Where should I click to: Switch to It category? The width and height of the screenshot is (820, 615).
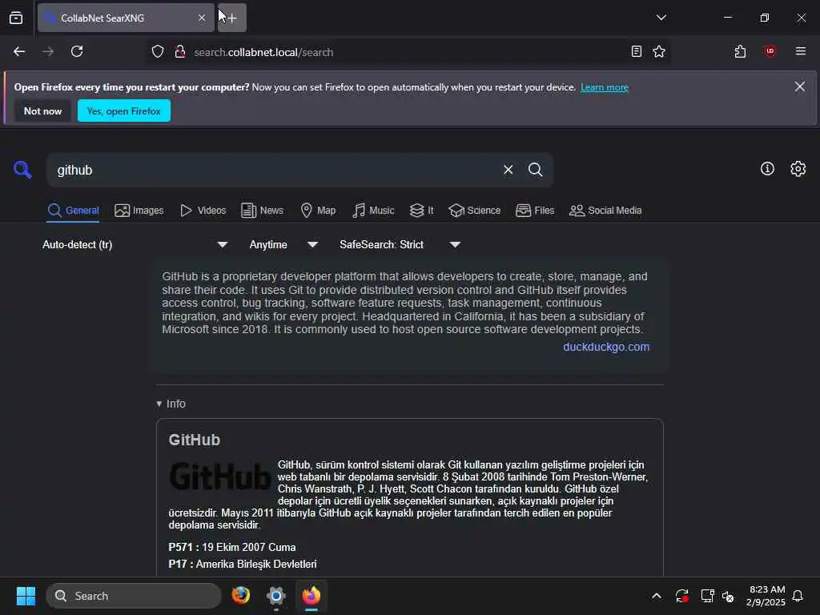(x=421, y=211)
